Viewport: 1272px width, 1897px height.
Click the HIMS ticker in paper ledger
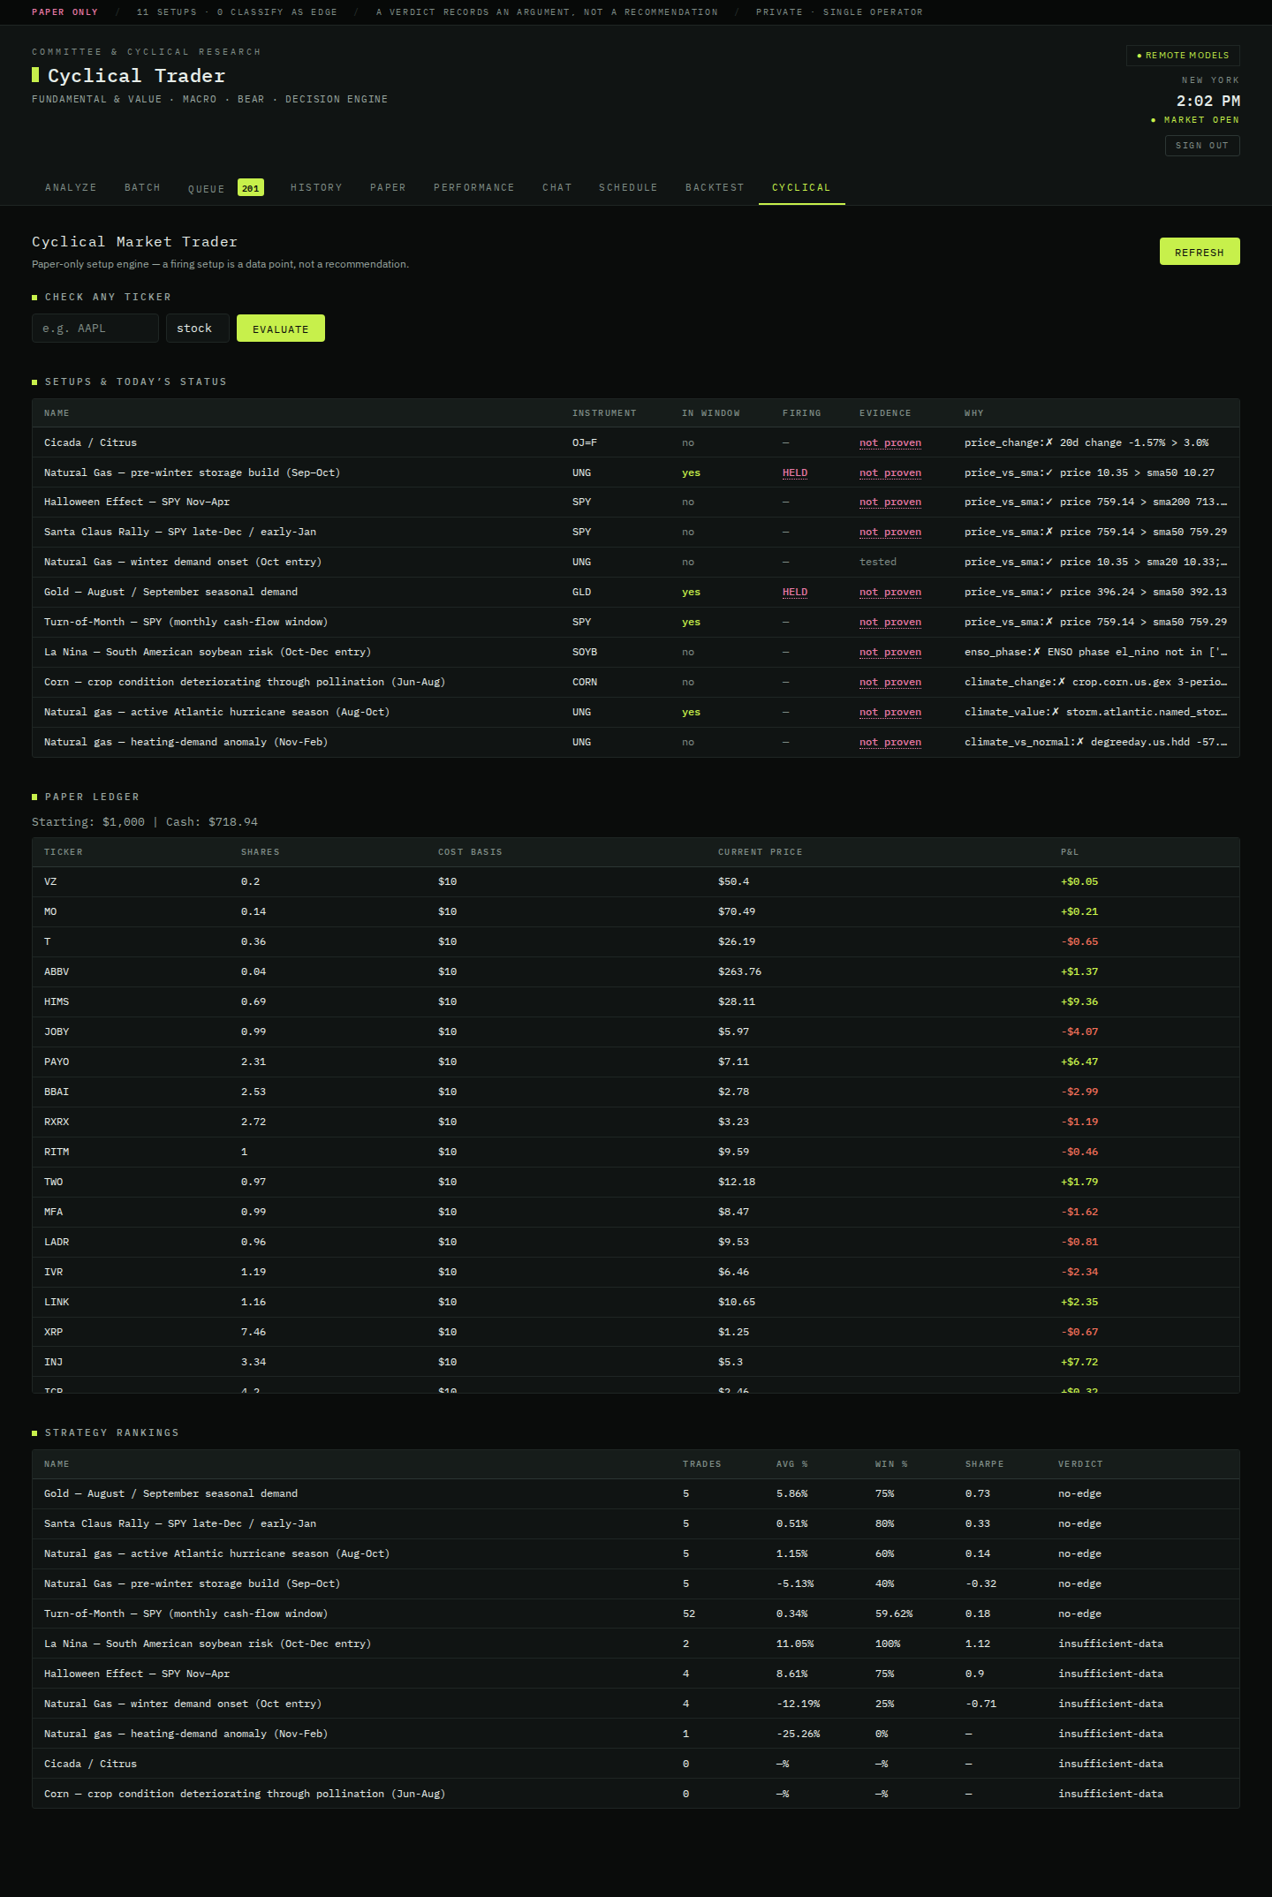click(57, 1001)
